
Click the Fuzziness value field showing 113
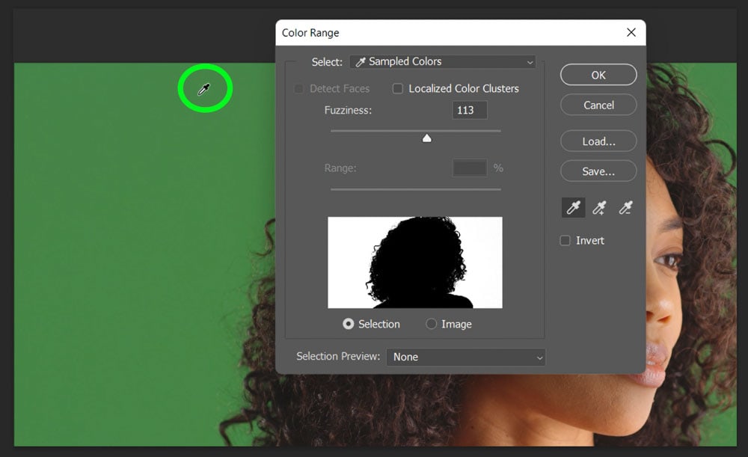pos(470,110)
